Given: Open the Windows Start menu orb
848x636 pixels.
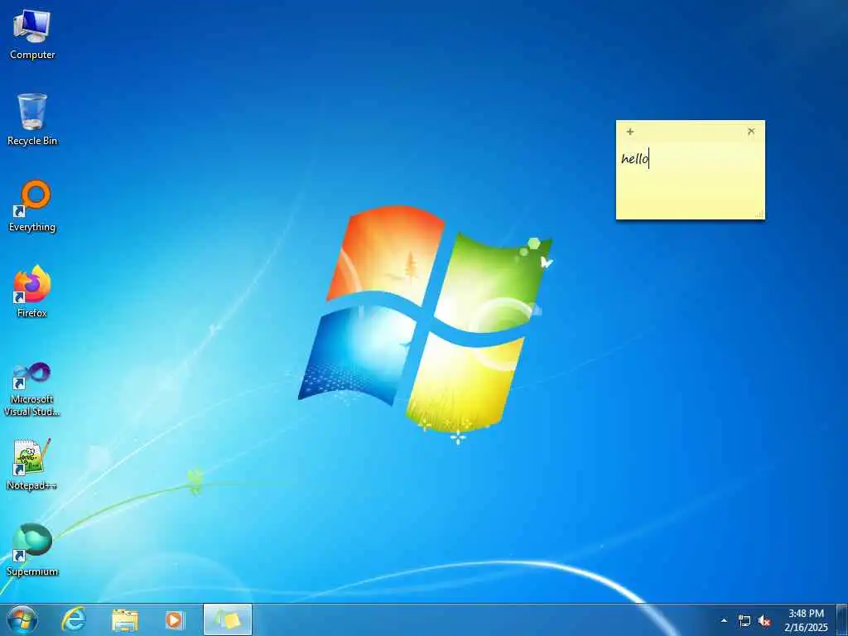Looking at the screenshot, I should click(22, 619).
